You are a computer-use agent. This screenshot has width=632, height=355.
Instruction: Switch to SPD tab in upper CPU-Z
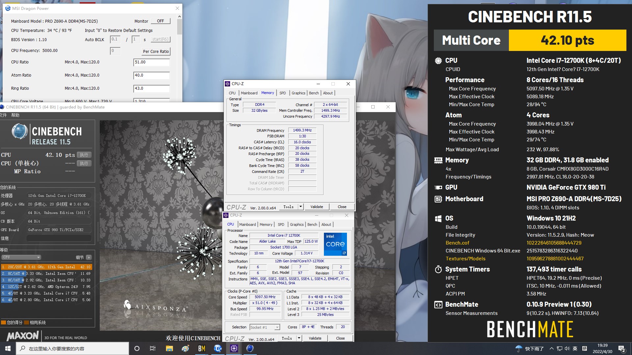click(282, 93)
